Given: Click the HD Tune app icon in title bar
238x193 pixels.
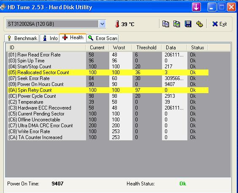Looking at the screenshot, I should tap(3, 7).
